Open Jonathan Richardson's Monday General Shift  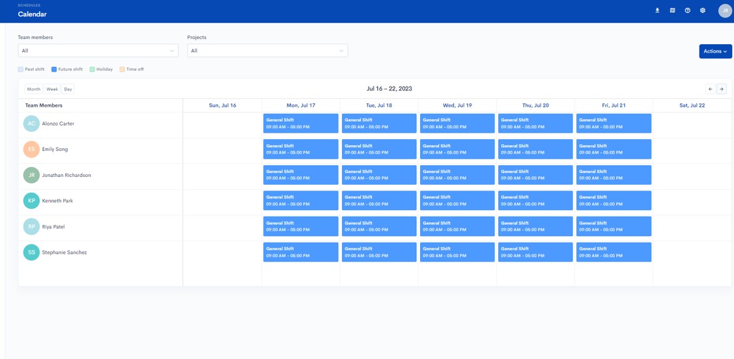tap(301, 175)
